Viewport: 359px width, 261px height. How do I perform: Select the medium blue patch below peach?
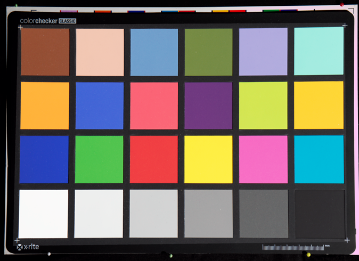(x=100, y=106)
